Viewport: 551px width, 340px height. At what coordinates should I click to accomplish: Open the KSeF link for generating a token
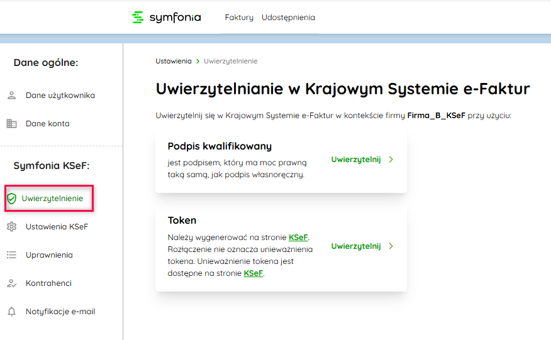298,238
